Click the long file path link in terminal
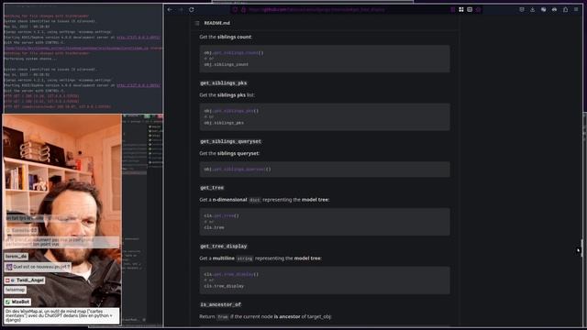 [x=76, y=49]
